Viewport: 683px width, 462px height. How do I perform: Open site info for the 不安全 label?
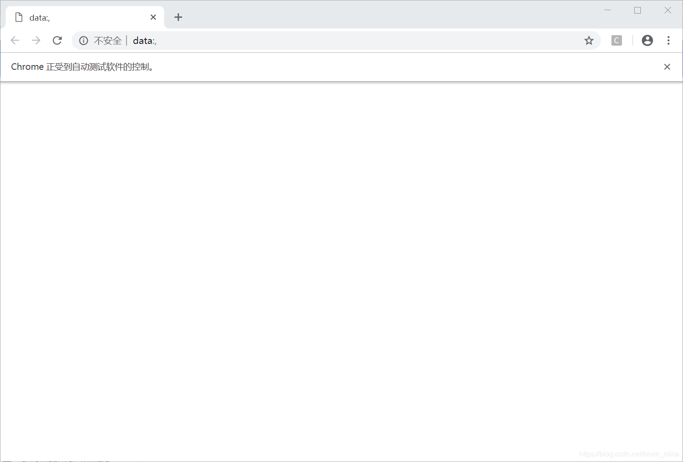[101, 40]
